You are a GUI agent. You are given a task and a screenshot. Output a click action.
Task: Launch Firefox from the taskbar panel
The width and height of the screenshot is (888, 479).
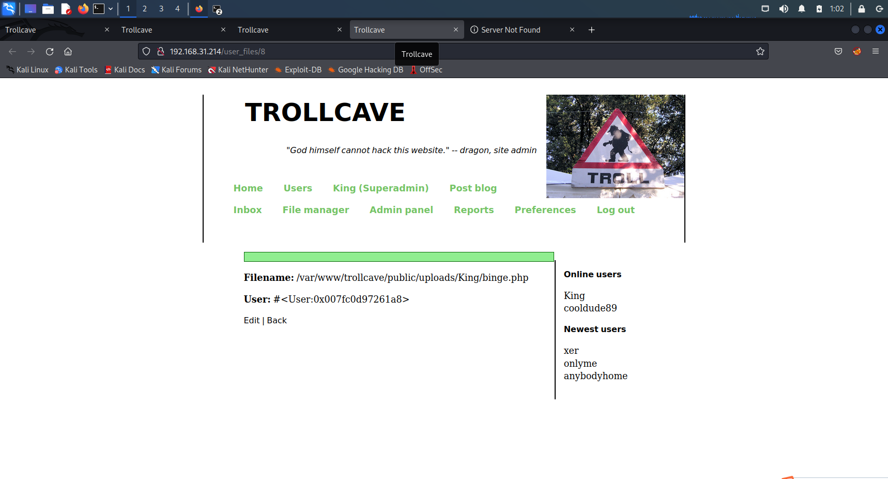(83, 9)
